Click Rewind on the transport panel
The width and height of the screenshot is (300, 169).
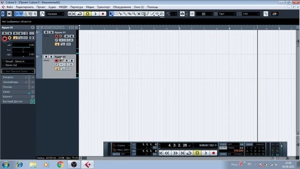167,153
